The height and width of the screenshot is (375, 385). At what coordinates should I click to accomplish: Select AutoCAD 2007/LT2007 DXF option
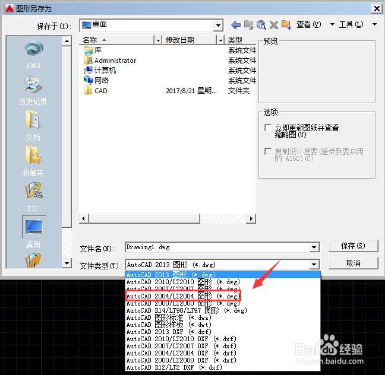[x=223, y=346]
